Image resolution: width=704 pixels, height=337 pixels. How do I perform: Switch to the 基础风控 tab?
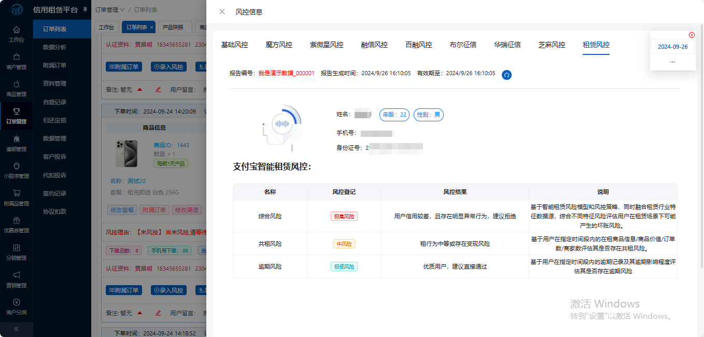pos(234,45)
